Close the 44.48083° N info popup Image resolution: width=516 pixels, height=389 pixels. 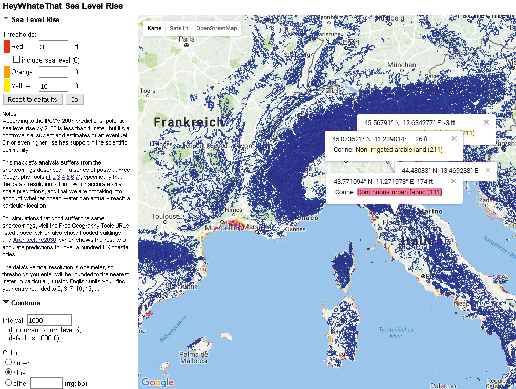[x=488, y=170]
